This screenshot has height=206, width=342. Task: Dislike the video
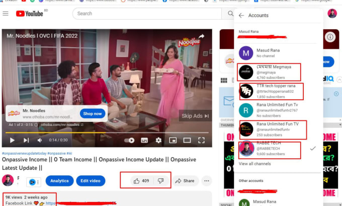click(161, 181)
